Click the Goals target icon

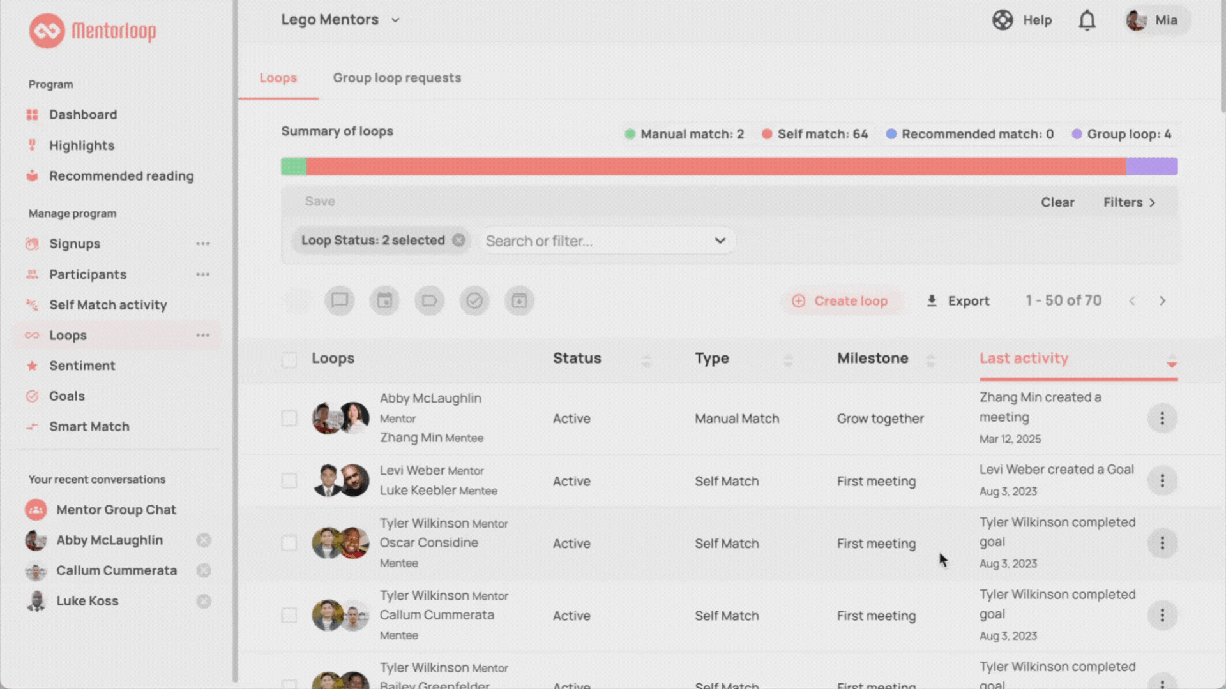pos(32,396)
